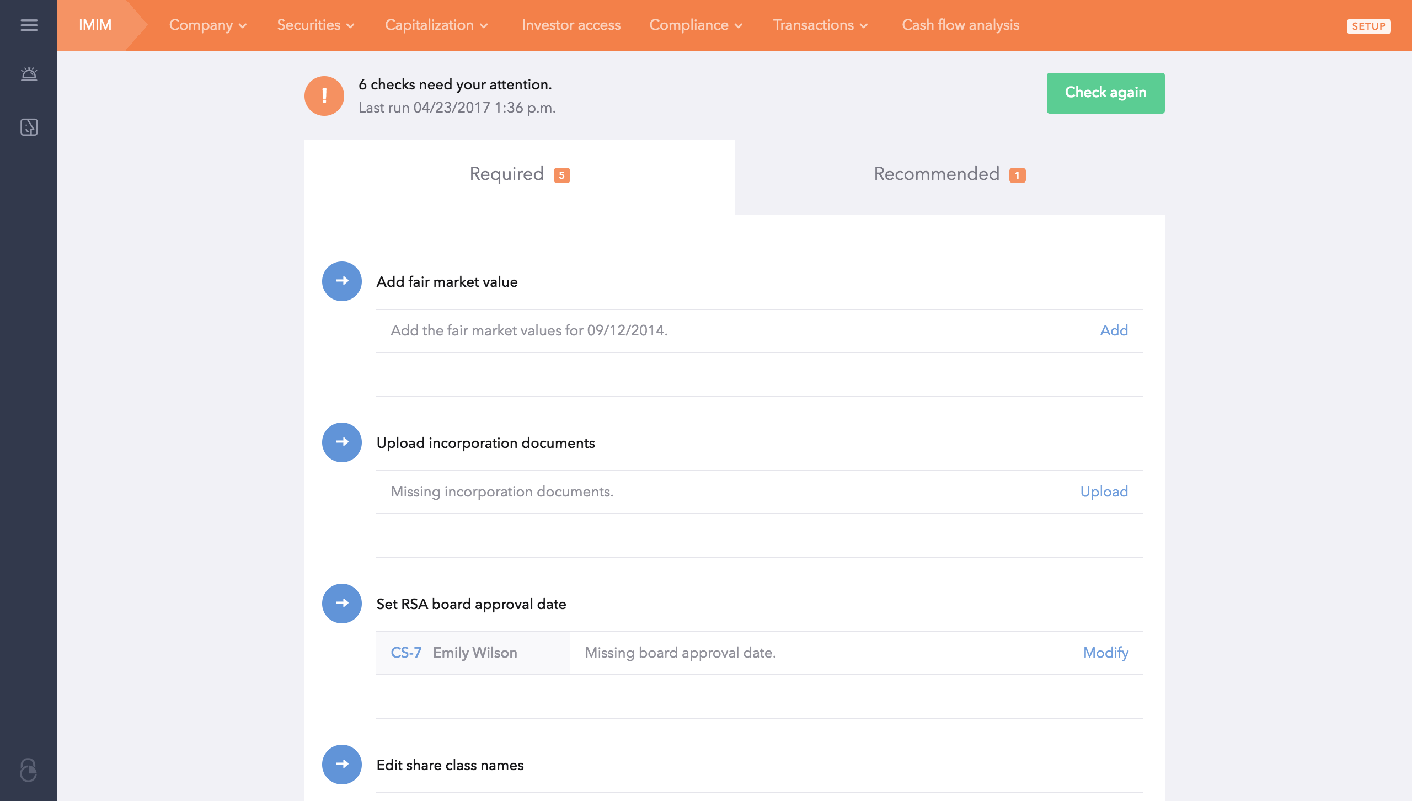Open the hamburger menu icon
Image resolution: width=1412 pixels, height=801 pixels.
point(29,25)
